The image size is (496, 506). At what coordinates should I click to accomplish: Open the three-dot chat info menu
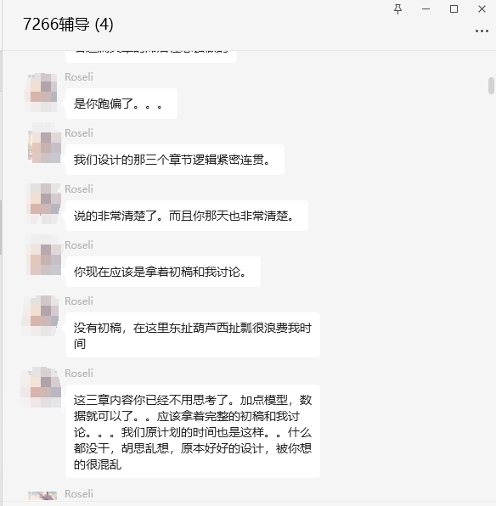[x=482, y=31]
